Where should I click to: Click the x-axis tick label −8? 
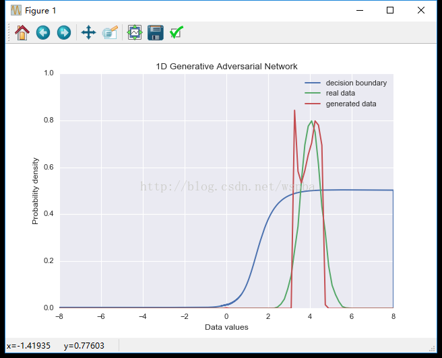(x=59, y=317)
